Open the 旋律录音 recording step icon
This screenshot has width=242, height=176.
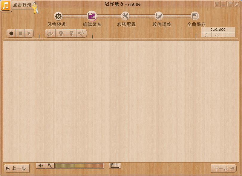click(x=92, y=16)
